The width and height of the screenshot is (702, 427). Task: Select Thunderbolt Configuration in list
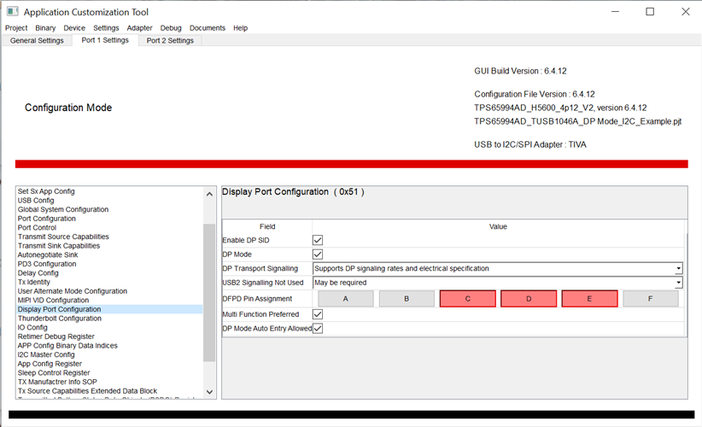pyautogui.click(x=60, y=319)
